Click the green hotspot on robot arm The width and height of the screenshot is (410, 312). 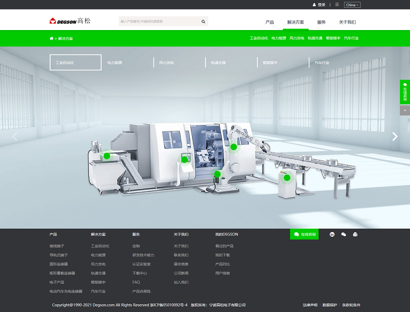[234, 147]
